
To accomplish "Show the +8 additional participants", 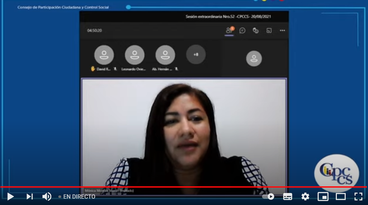I will pos(196,55).
